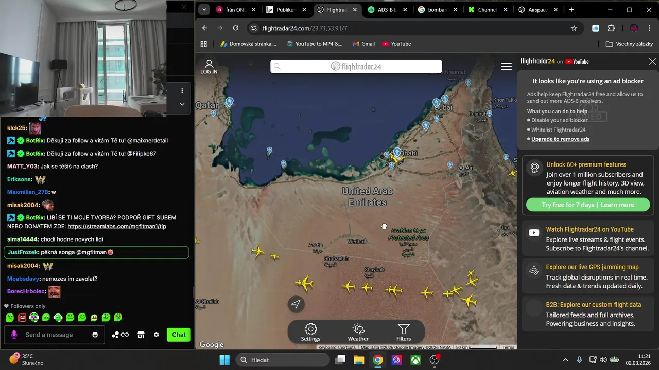Viewport: 659px width, 370px height.
Task: Click the Keyboard shortcuts map link
Action: 337,347
